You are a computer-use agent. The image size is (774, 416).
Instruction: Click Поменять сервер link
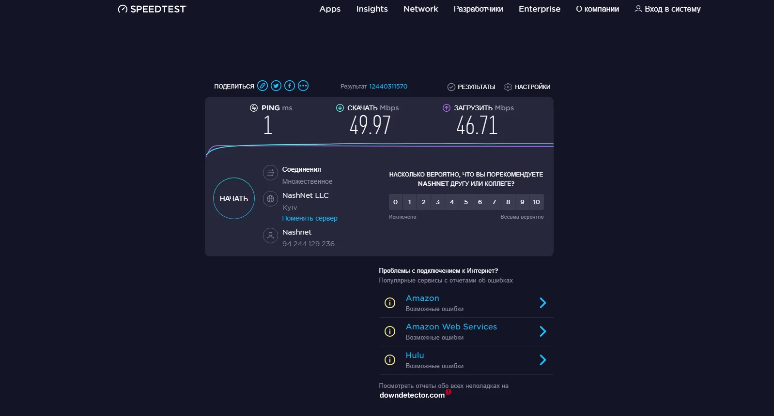(310, 218)
